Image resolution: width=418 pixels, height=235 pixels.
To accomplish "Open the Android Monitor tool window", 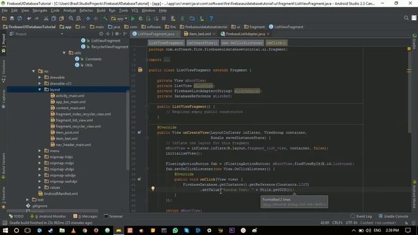I will [x=48, y=216].
